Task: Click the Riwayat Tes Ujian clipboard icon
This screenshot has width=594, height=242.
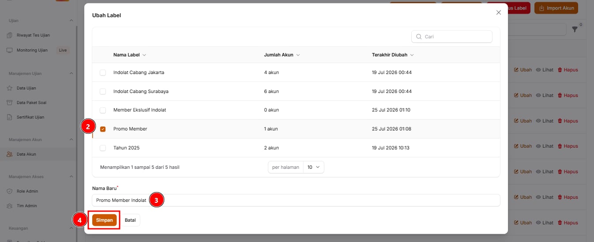Action: pyautogui.click(x=9, y=35)
